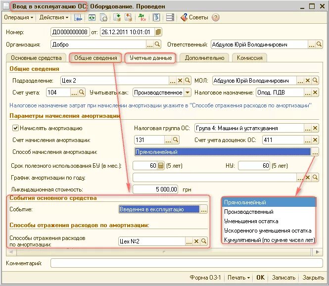
Task: Click Ликвидационная стоимость field 5 000,00
Action: pyautogui.click(x=155, y=190)
